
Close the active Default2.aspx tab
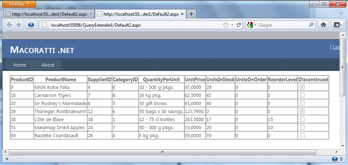pyautogui.click(x=182, y=14)
